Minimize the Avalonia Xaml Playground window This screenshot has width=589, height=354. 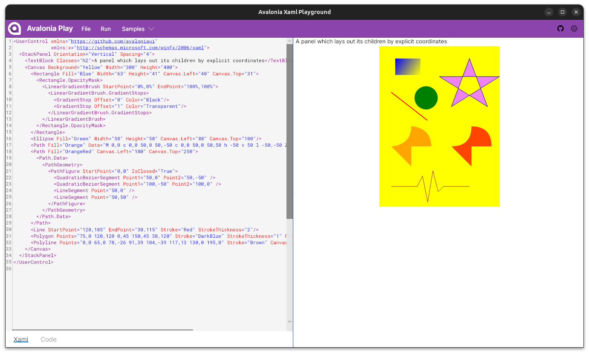click(549, 12)
